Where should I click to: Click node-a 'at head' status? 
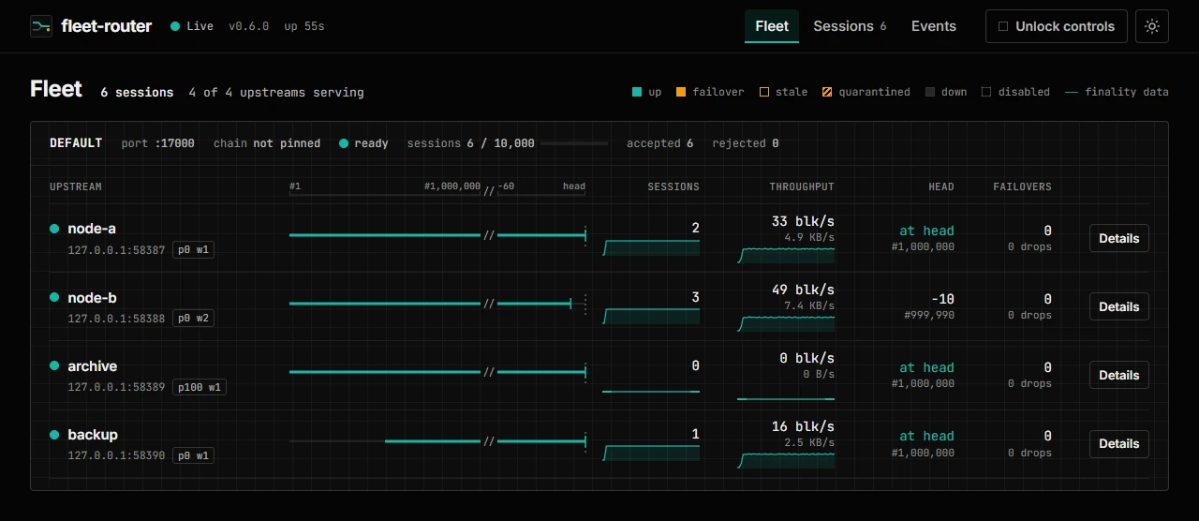coord(926,231)
